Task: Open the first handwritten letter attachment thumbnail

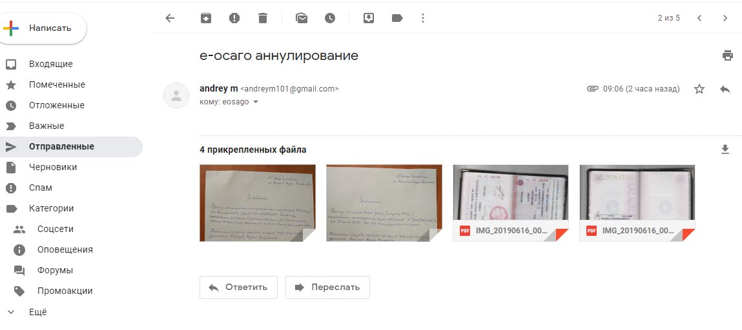Action: (x=258, y=203)
